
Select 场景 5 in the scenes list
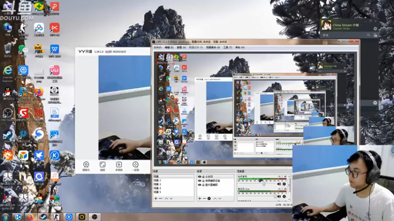[x=173, y=192]
